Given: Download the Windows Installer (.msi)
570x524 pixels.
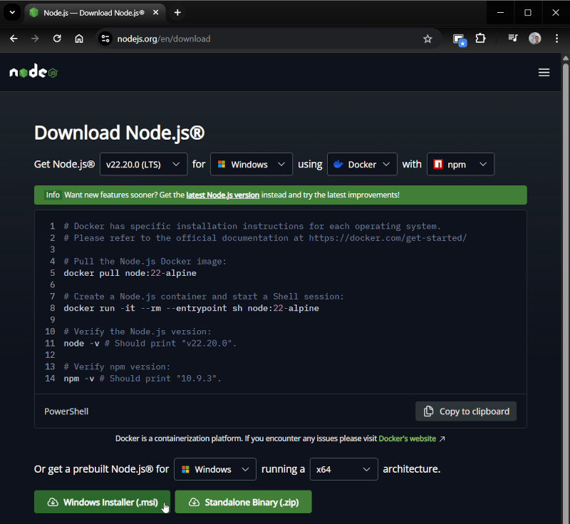Looking at the screenshot, I should point(102,502).
